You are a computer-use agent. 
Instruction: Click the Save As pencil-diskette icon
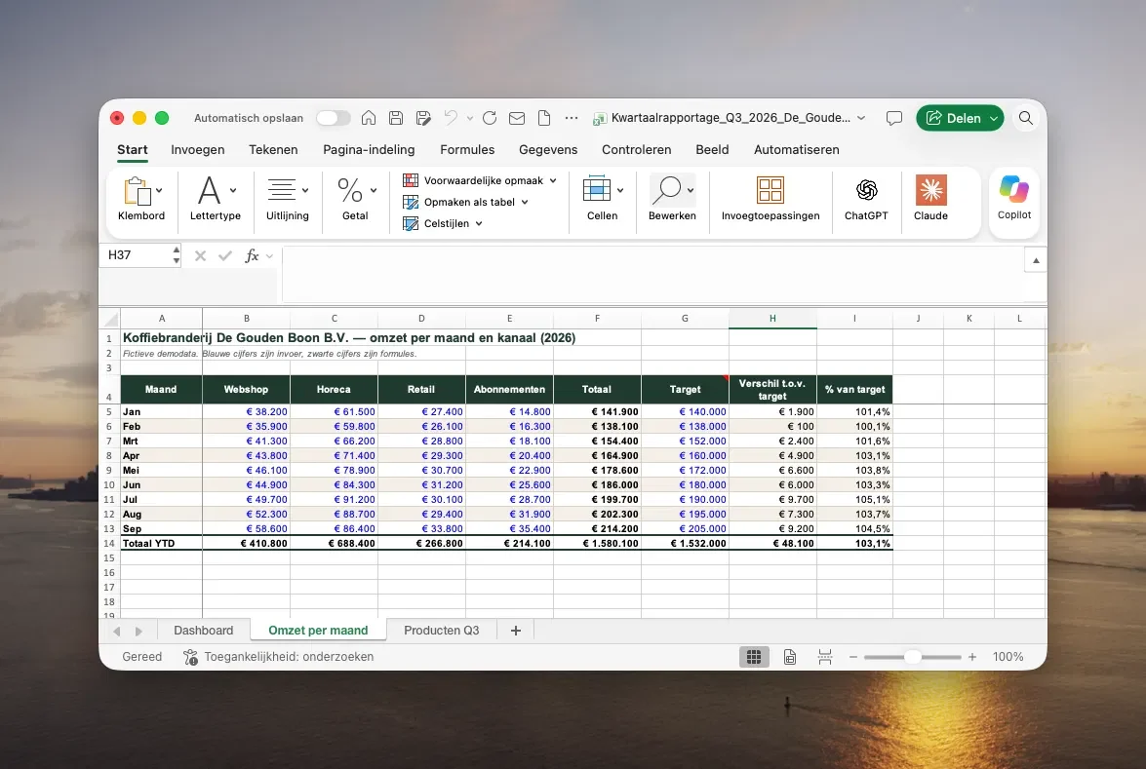coord(423,118)
